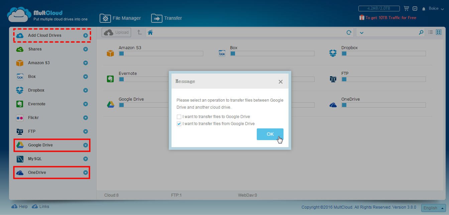Expand the Shares dropdown arrow

pos(86,49)
